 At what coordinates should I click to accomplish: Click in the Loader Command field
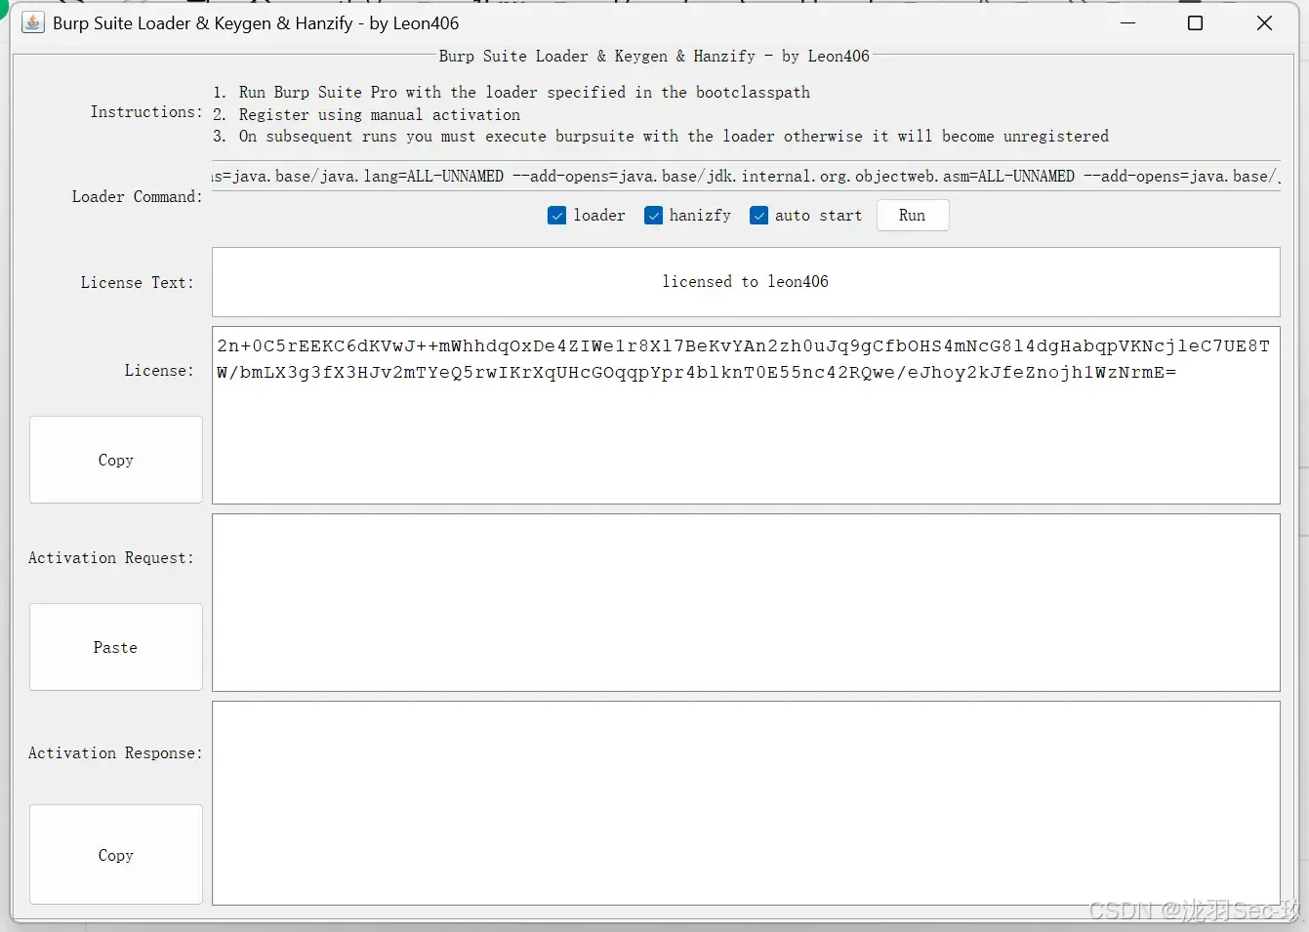(x=746, y=176)
